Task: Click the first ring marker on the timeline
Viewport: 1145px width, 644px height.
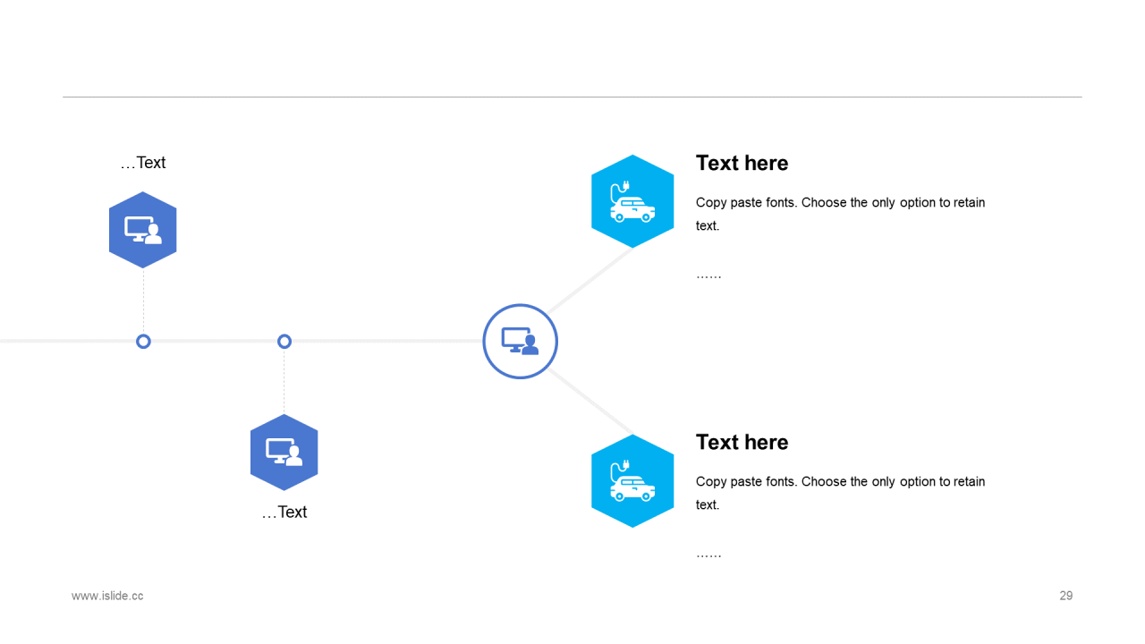Action: click(143, 342)
